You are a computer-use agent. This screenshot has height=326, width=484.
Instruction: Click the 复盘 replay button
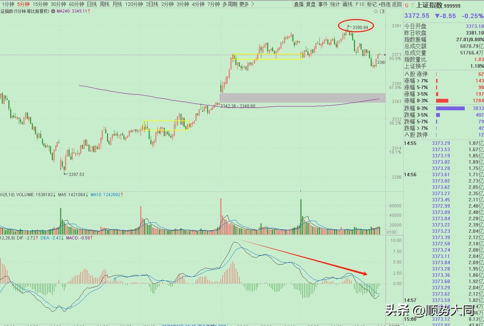pyautogui.click(x=311, y=4)
